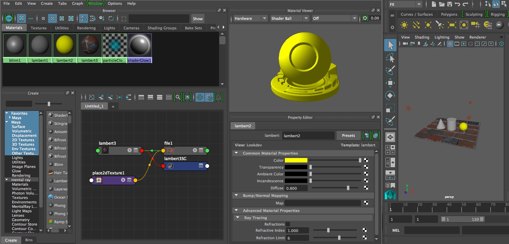Pick the Rotate tool

pos(390,95)
